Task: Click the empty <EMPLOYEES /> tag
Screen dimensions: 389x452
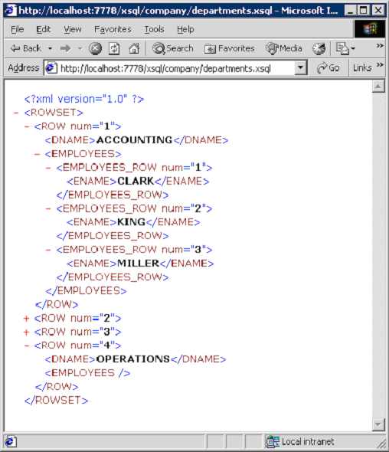Action: pyautogui.click(x=87, y=373)
